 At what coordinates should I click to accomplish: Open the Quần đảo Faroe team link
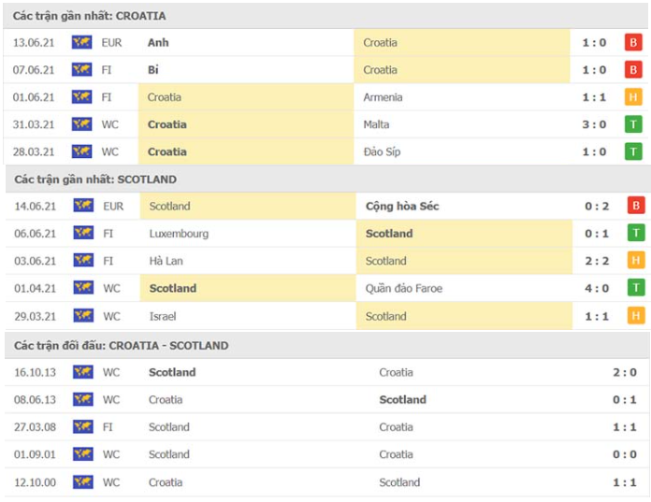click(403, 289)
